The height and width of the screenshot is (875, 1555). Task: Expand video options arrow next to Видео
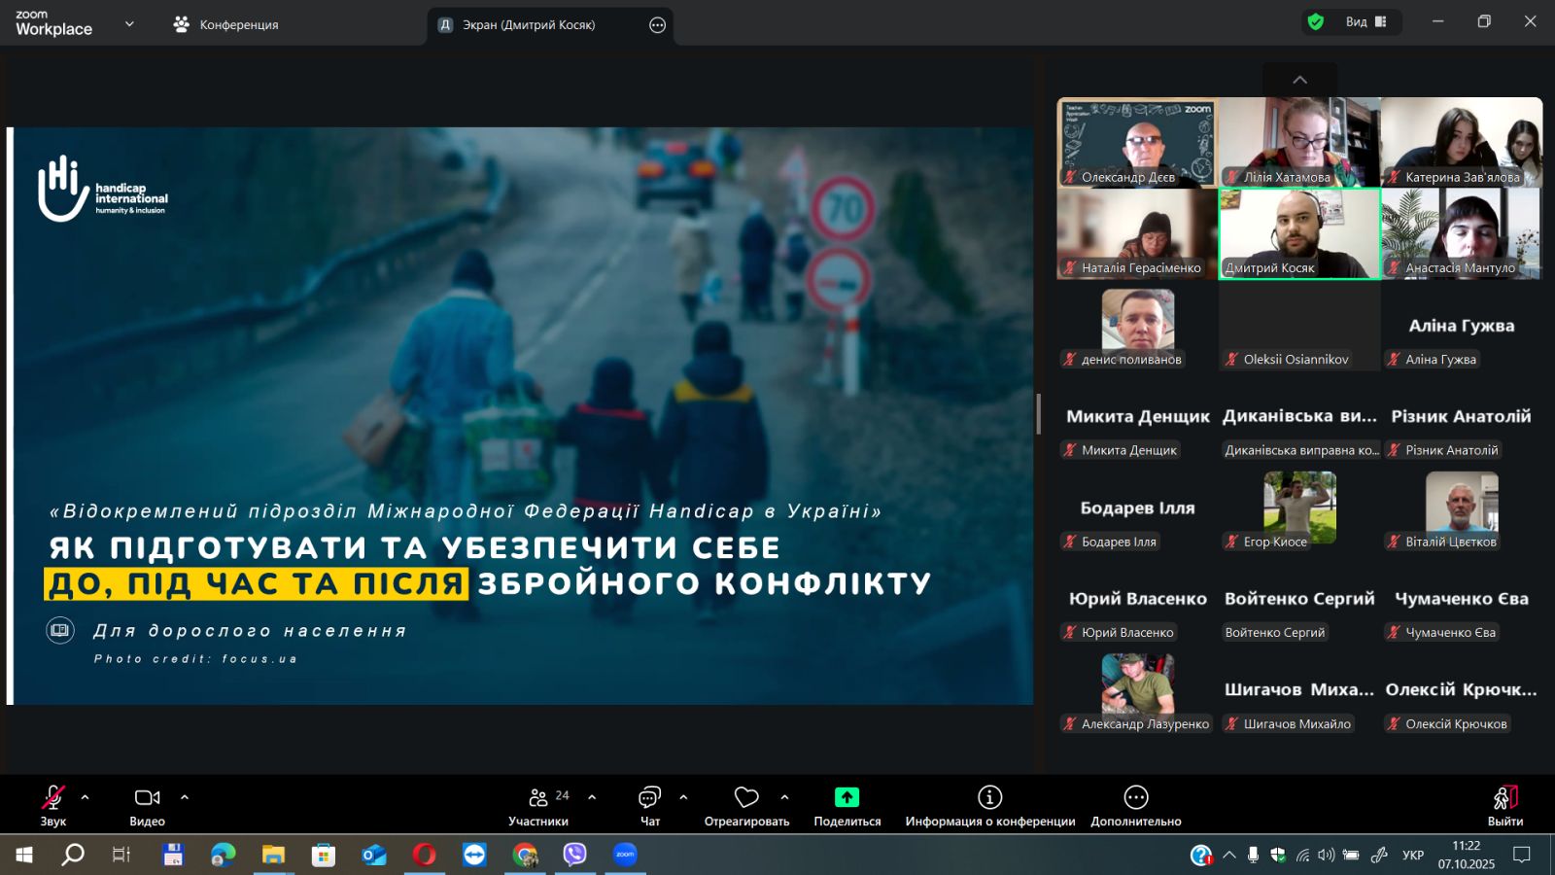(185, 797)
